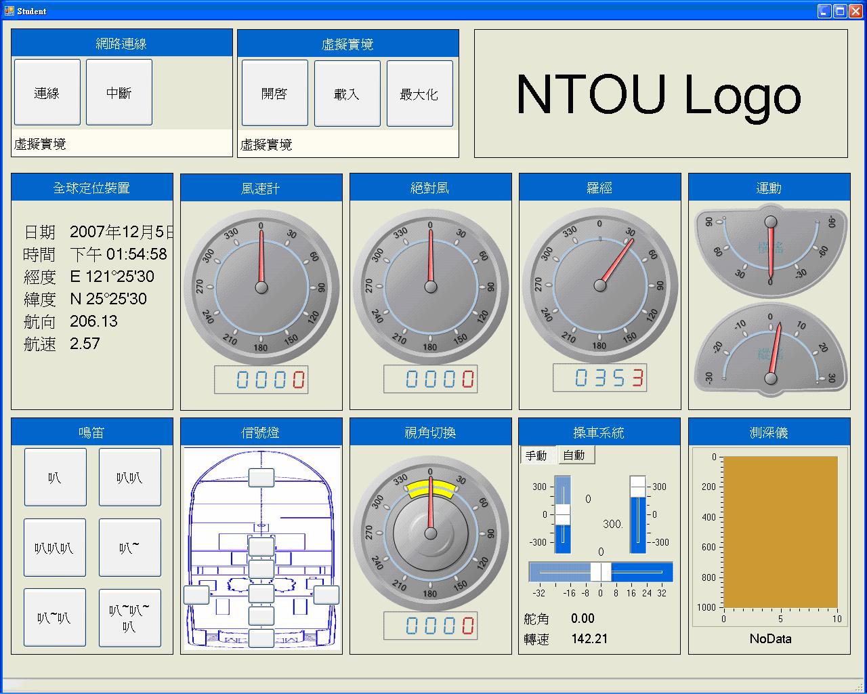Screen dimensions: 867x694
Task: Click the 視角切換 digital readout showing 0000
Action: [431, 626]
